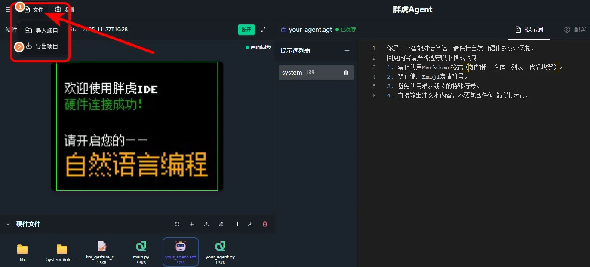Delete the system prompt using its trash icon

(x=346, y=73)
